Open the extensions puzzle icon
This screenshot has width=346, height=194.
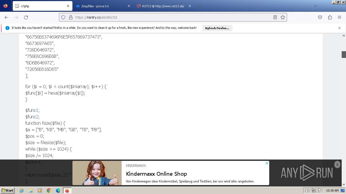(330, 17)
